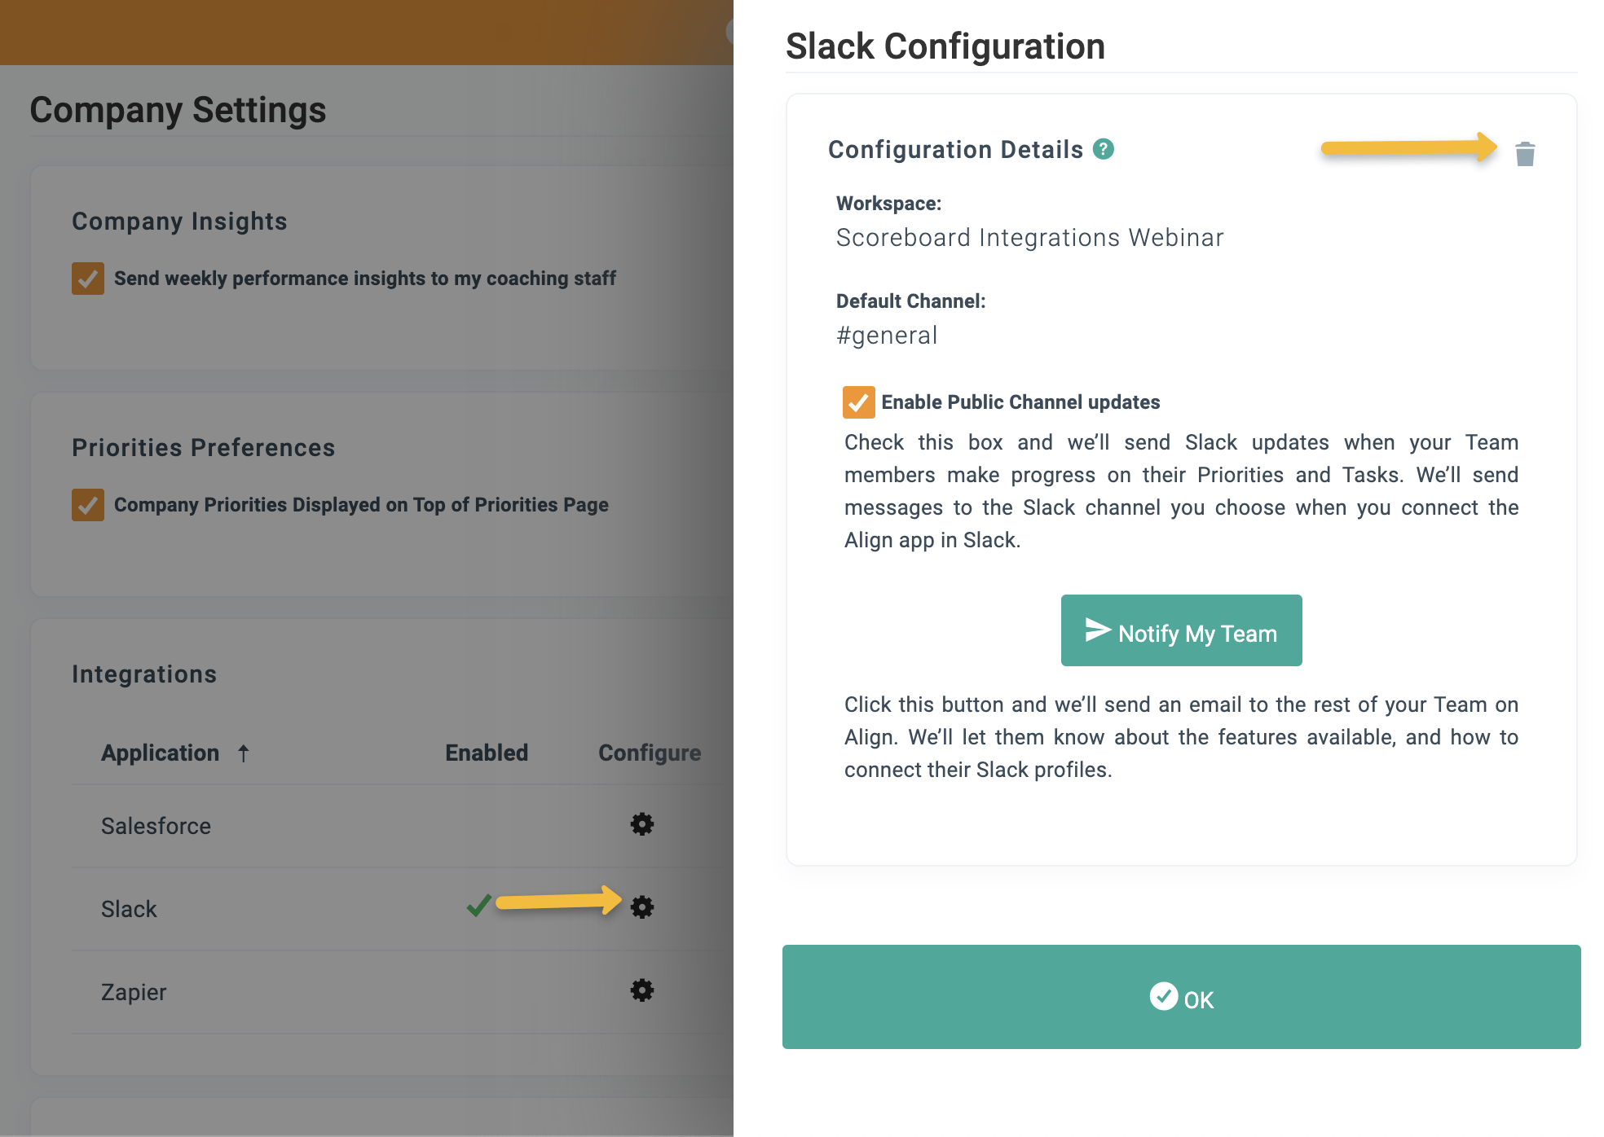Open Slack configure gear icon

642,907
